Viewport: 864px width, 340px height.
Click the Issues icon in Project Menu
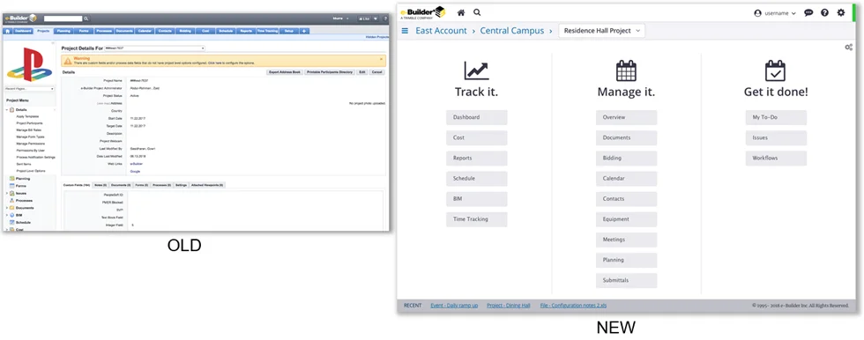pos(12,194)
